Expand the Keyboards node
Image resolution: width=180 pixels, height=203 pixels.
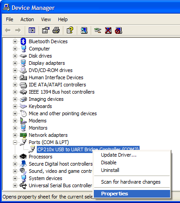point(15,106)
